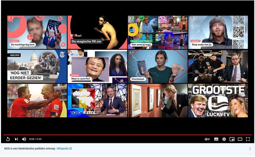This screenshot has width=255, height=157.
Task: Open 'Waar is Jack Ma?' video thumbnail
Action: coord(98,66)
